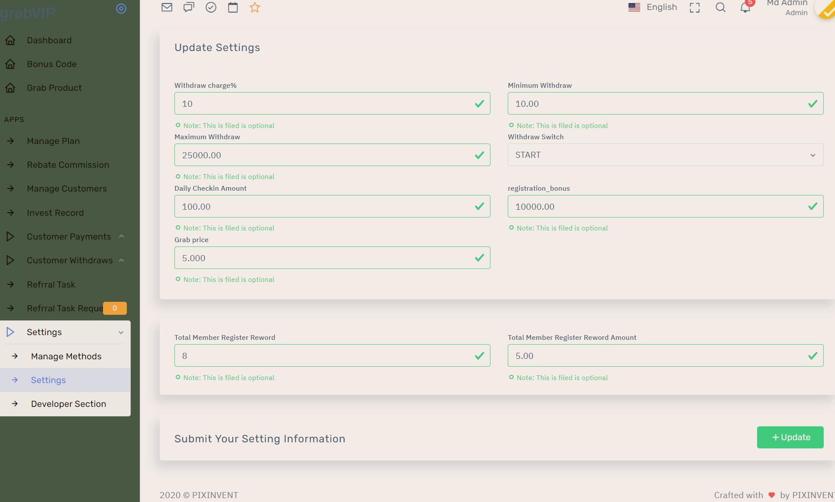Expand Customer Payments submenu chevron
Image resolution: width=835 pixels, height=502 pixels.
click(122, 237)
